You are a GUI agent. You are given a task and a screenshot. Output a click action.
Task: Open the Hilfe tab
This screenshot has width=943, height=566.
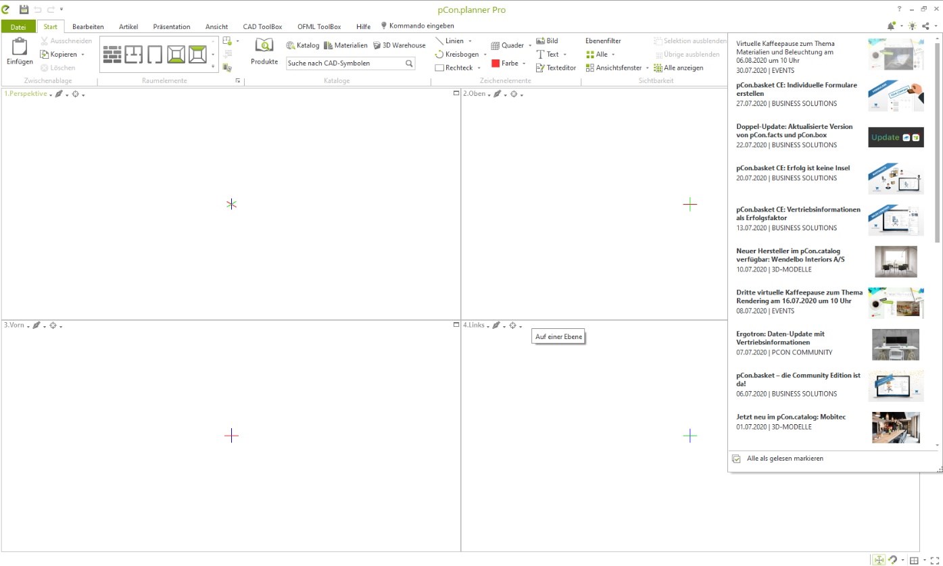363,26
